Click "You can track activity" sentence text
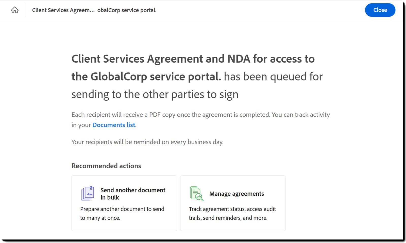This screenshot has height=243, width=406. tap(301, 115)
